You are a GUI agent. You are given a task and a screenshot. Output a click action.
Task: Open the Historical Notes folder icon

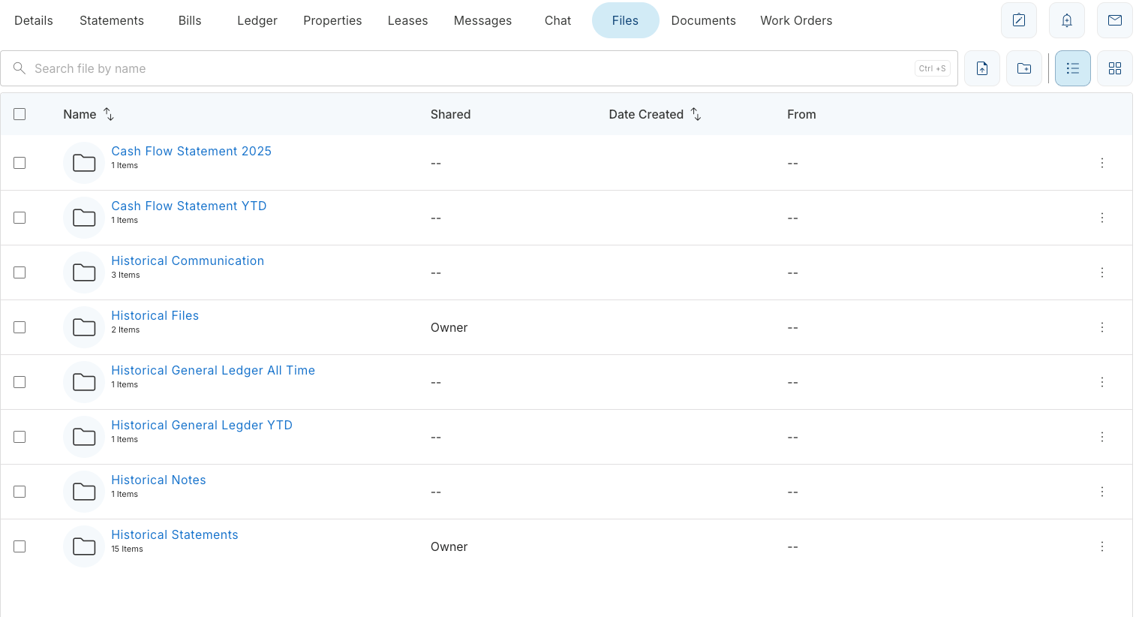(84, 492)
